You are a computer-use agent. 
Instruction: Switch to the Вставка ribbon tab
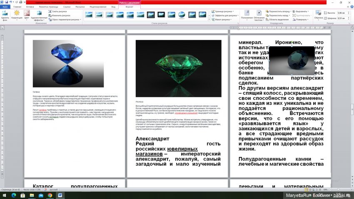tap(30, 7)
